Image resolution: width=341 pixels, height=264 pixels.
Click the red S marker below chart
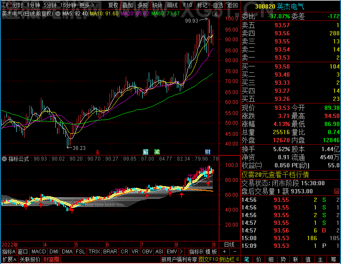tap(98, 152)
